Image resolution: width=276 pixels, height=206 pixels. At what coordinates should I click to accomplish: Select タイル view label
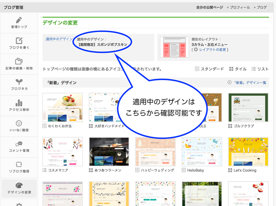[241, 69]
